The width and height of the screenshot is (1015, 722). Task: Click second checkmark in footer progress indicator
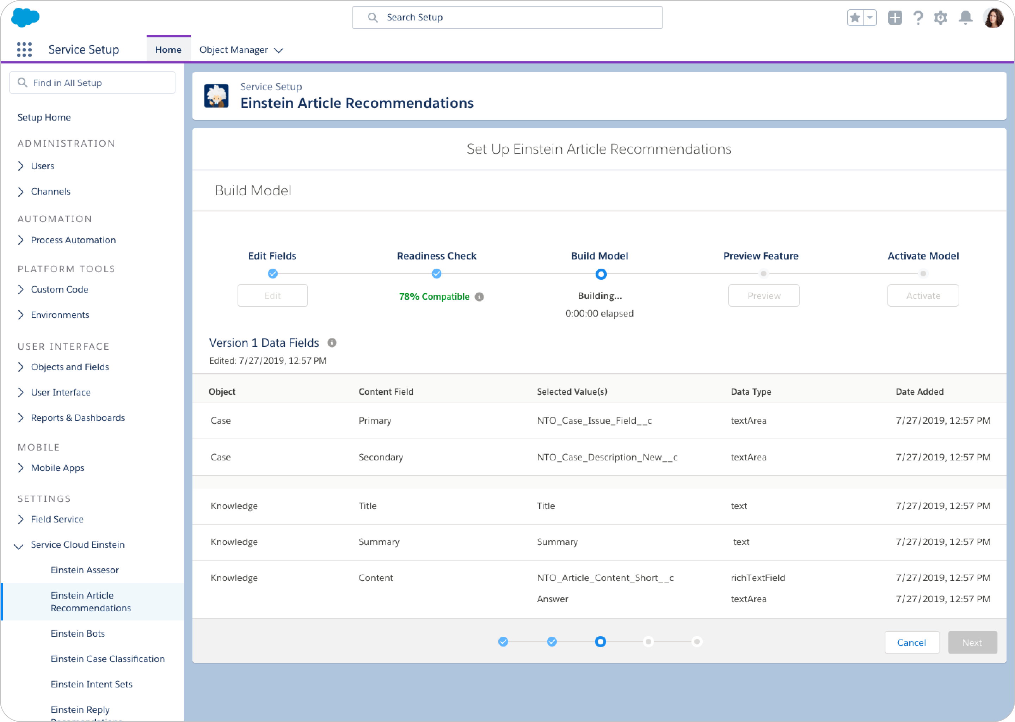click(552, 642)
